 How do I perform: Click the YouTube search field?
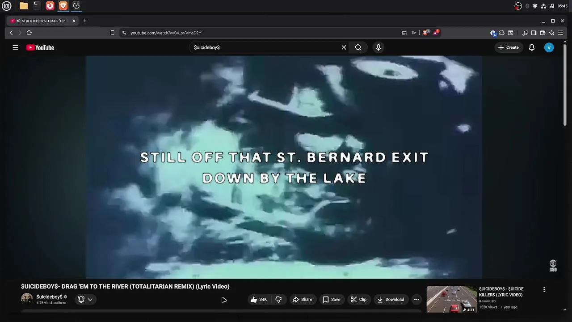click(x=266, y=47)
